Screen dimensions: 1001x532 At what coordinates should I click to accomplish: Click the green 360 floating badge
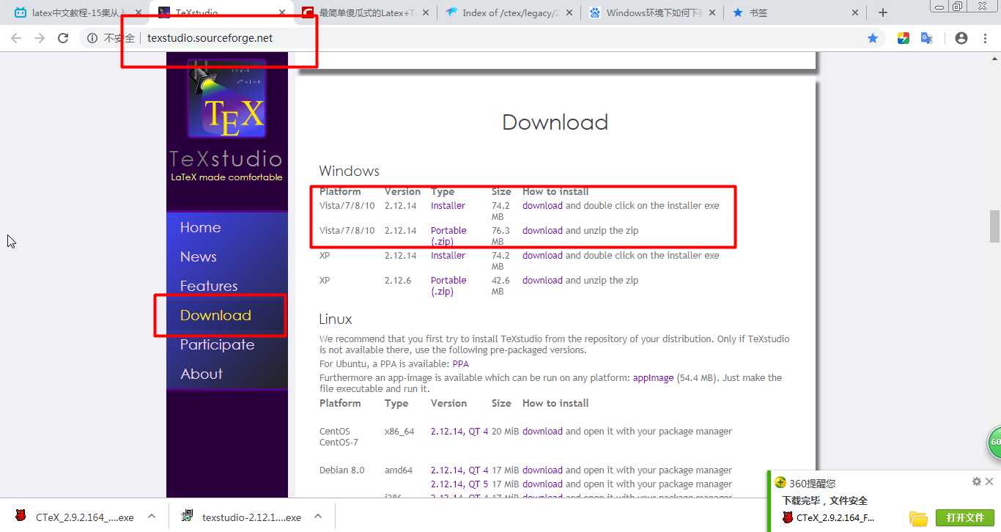point(994,443)
